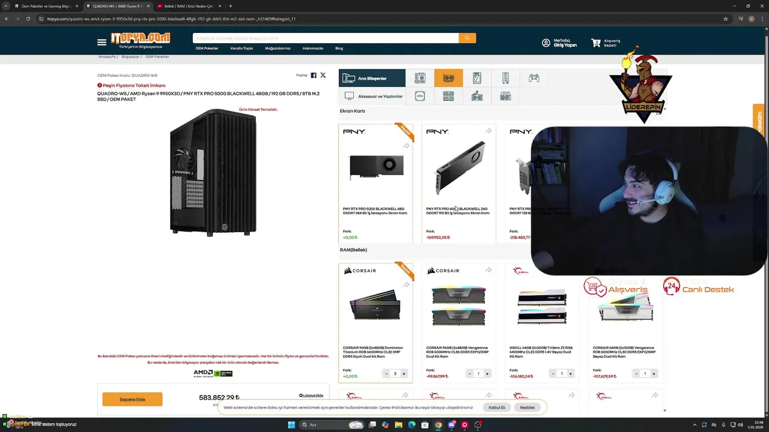The width and height of the screenshot is (769, 432).
Task: Bookmark page with star icon
Action: [726, 19]
